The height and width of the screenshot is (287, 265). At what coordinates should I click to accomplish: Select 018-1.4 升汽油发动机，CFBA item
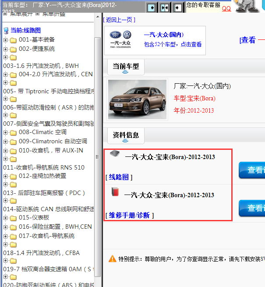click(41, 253)
